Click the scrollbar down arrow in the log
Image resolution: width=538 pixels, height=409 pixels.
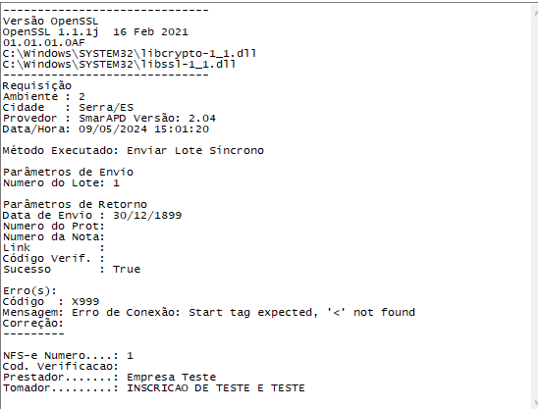536,403
